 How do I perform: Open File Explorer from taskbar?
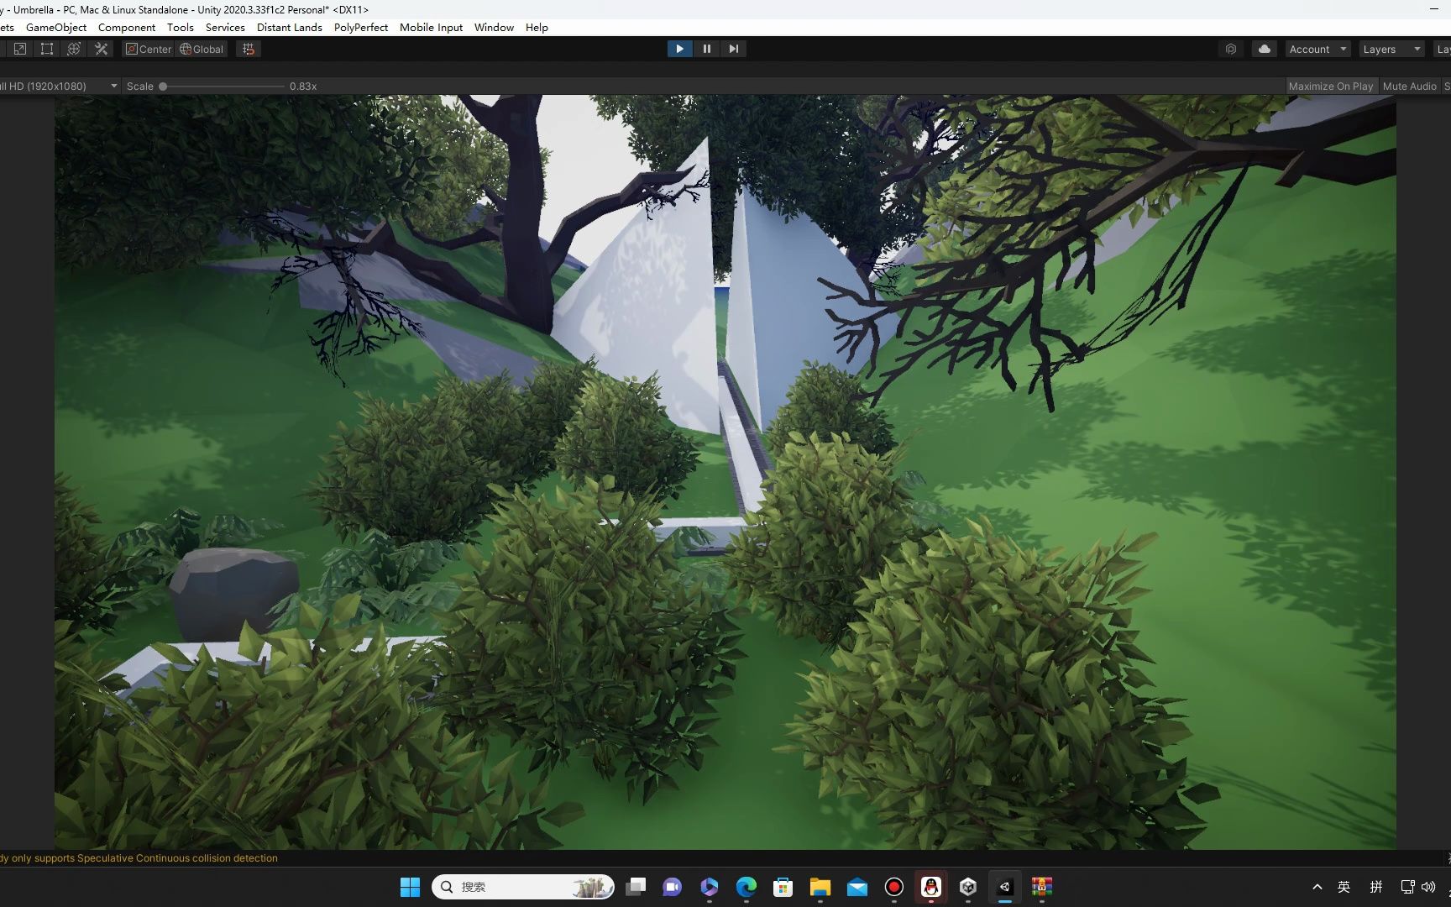[x=820, y=887]
